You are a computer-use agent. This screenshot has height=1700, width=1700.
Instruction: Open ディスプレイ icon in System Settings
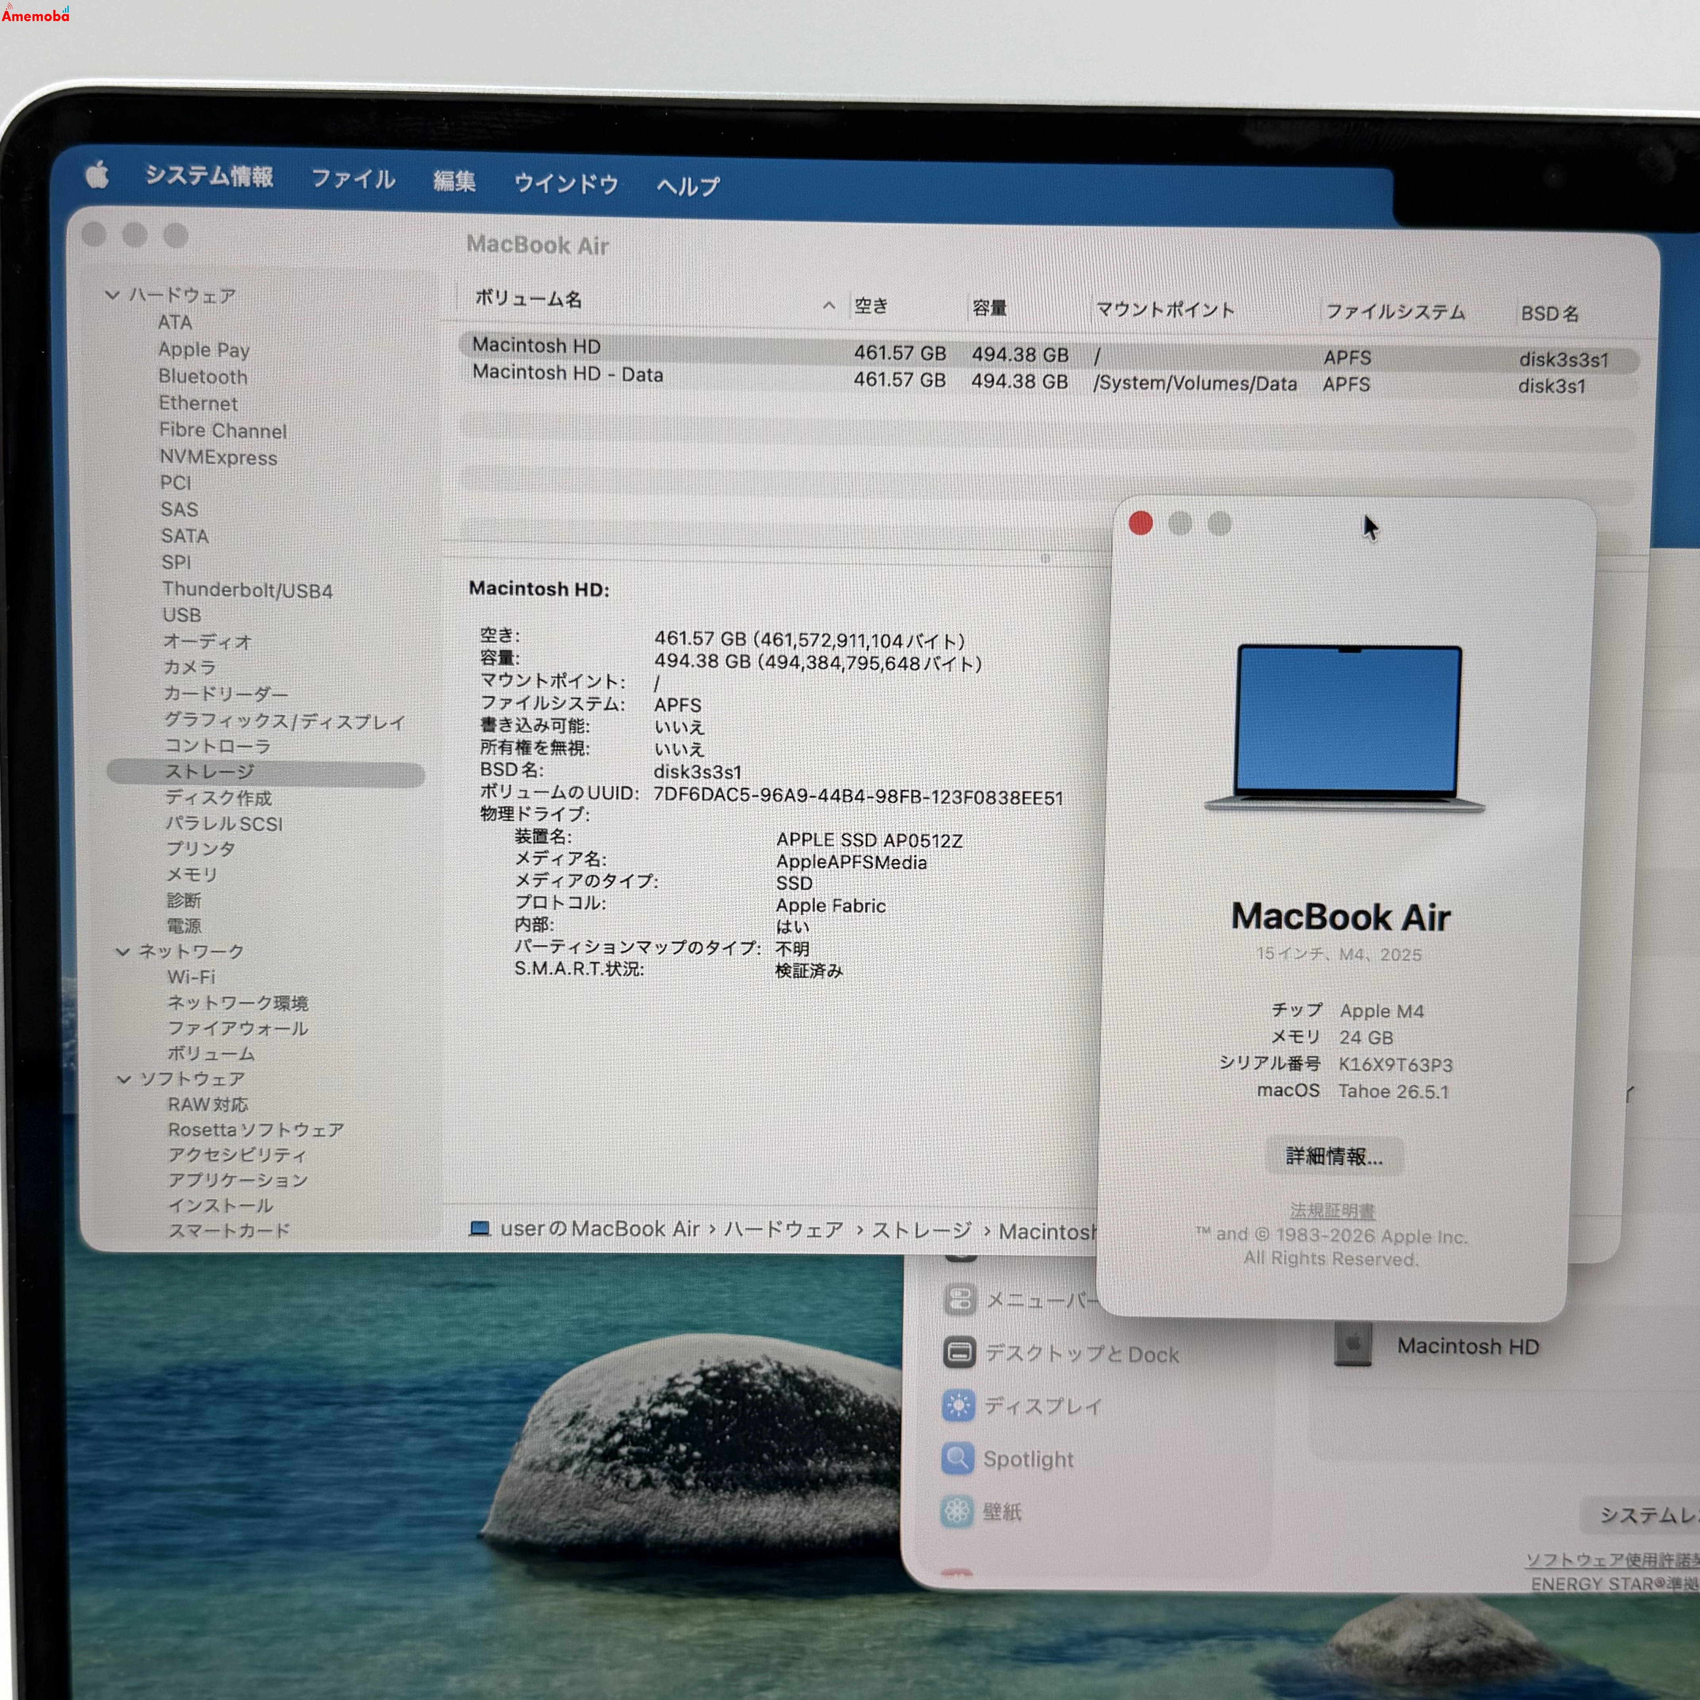point(958,1405)
